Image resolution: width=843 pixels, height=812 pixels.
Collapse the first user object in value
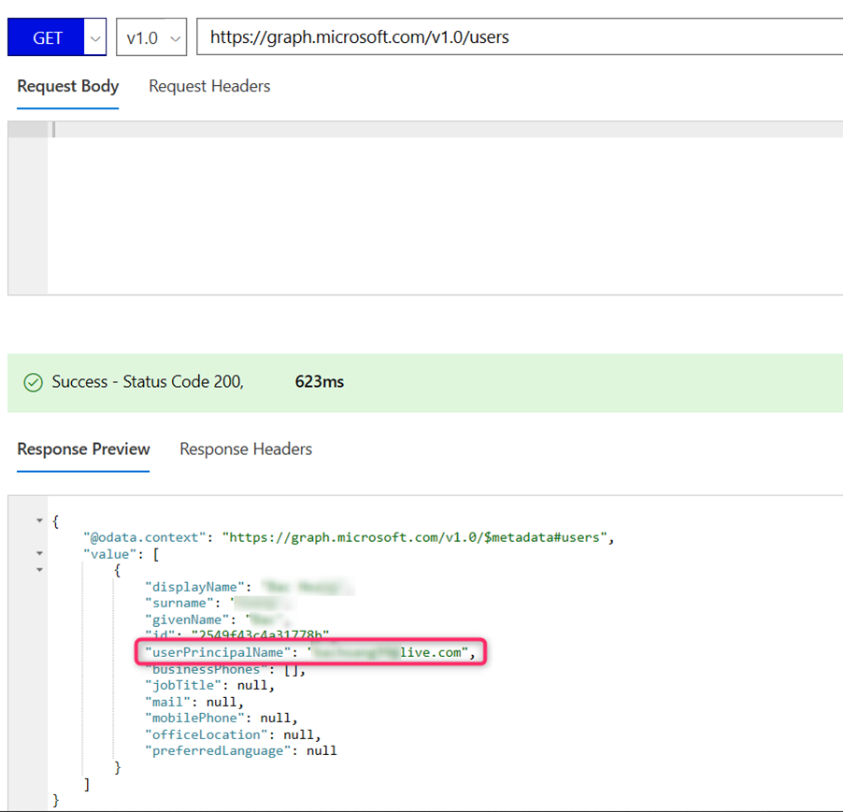point(39,570)
